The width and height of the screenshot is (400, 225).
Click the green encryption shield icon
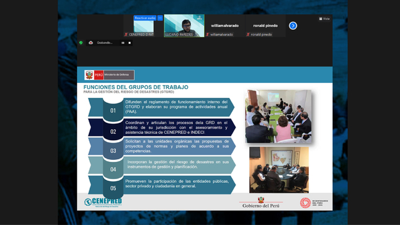(x=81, y=43)
